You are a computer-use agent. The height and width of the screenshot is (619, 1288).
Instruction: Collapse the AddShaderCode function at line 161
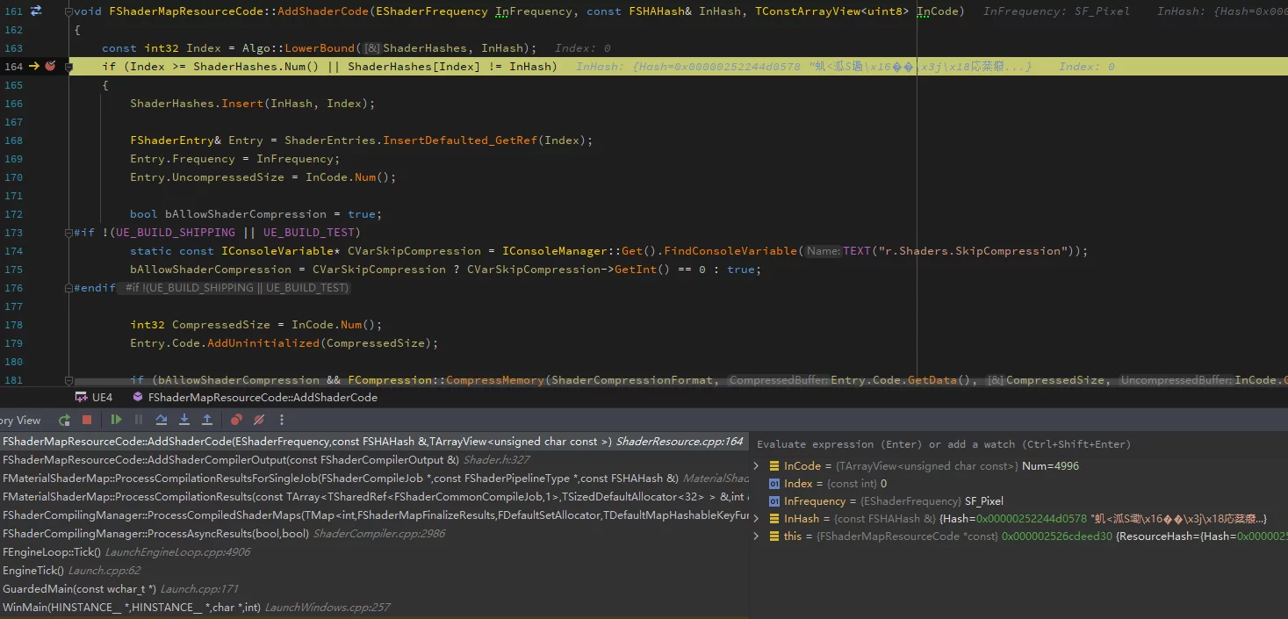69,11
